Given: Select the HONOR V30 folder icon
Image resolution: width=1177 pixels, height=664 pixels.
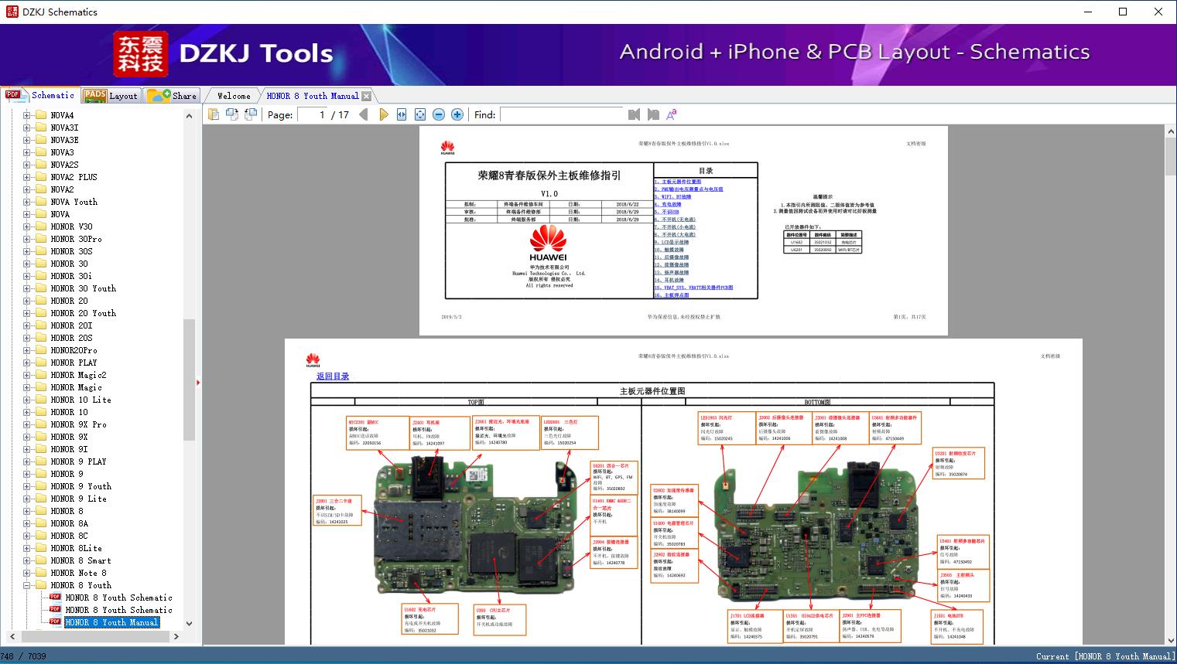Looking at the screenshot, I should pyautogui.click(x=41, y=226).
